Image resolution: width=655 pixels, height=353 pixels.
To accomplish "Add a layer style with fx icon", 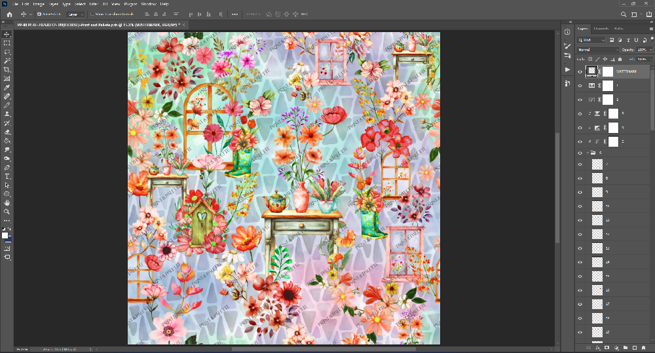I will [598, 348].
